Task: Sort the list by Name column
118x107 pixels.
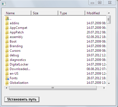Action: pyautogui.click(x=18, y=13)
